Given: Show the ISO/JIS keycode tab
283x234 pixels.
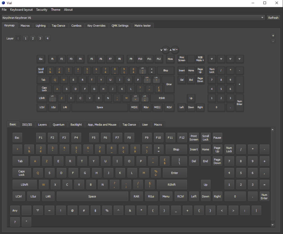Looking at the screenshot, I should tap(27, 125).
